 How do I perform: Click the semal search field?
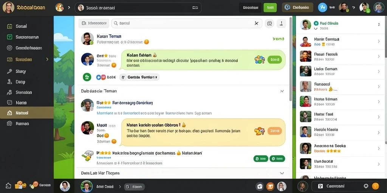(x=187, y=23)
